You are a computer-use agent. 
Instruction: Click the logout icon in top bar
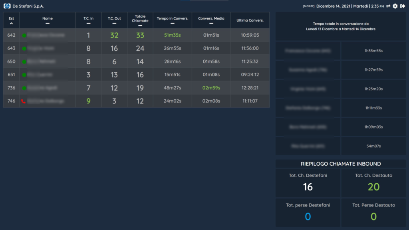[403, 6]
